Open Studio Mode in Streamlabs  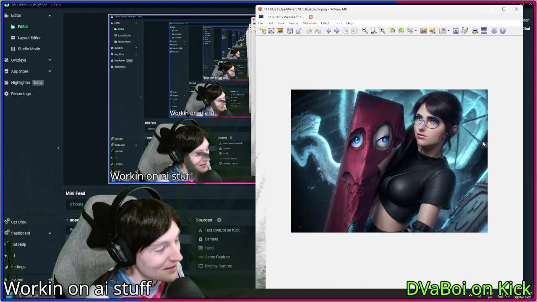29,49
